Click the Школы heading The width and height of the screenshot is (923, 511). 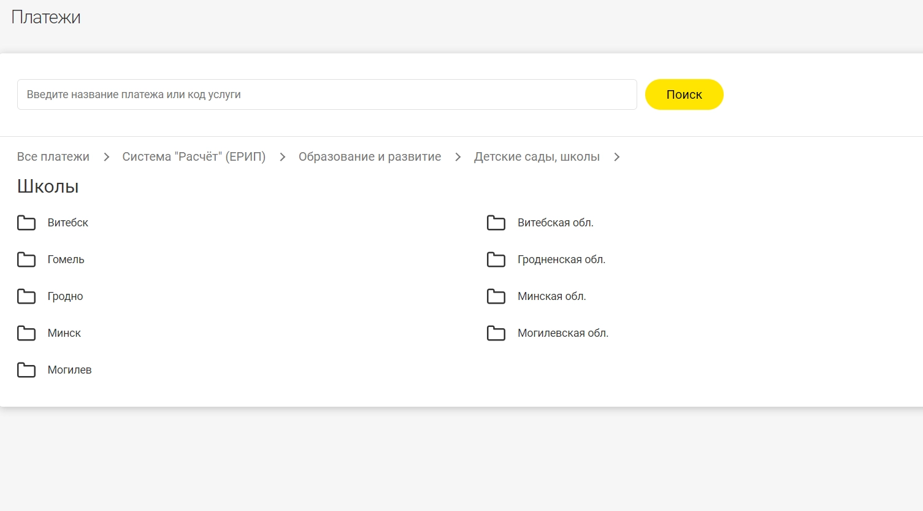pos(48,186)
